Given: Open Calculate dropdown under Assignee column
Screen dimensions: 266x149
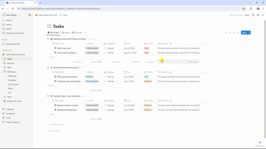Looking at the screenshot, I should point(116,62).
